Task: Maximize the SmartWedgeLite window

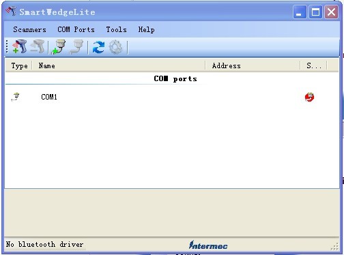Action: [315, 12]
